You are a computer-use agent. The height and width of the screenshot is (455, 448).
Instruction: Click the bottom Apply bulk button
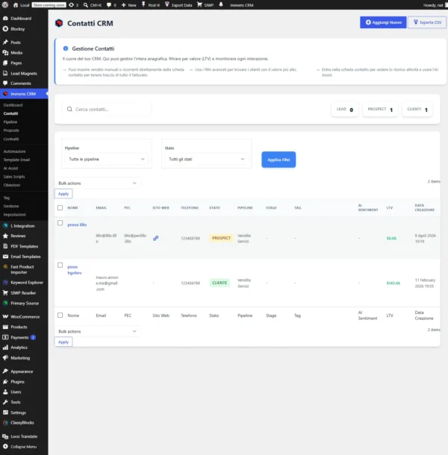(63, 342)
